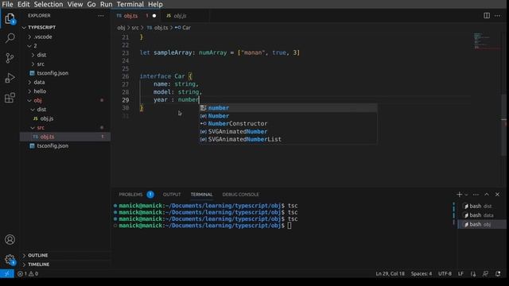This screenshot has width=509, height=286.
Task: Click the Explorer more actions ellipsis
Action: click(x=101, y=16)
